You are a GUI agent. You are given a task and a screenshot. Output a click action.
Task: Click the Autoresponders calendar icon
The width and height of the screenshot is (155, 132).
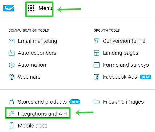(x=11, y=53)
